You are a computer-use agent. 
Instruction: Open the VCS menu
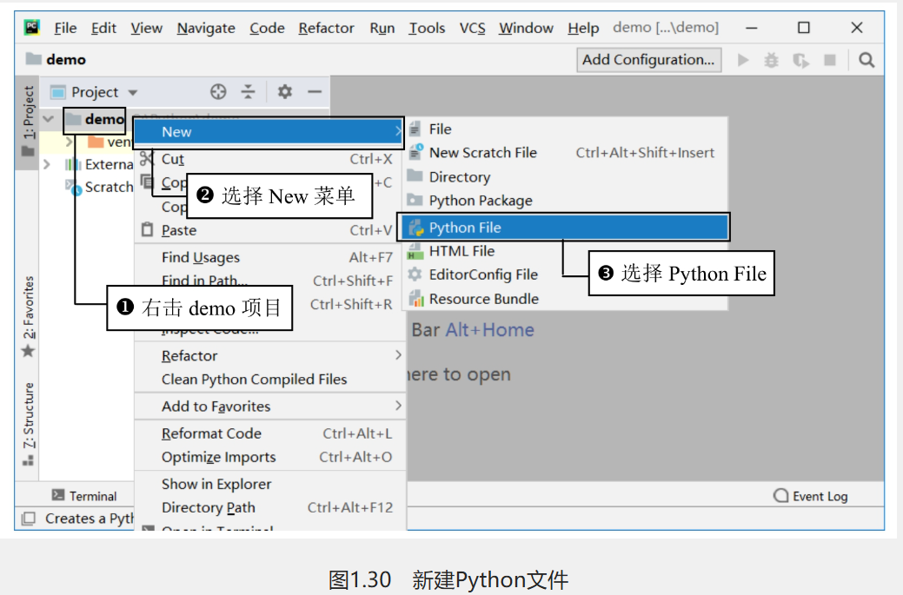[472, 28]
